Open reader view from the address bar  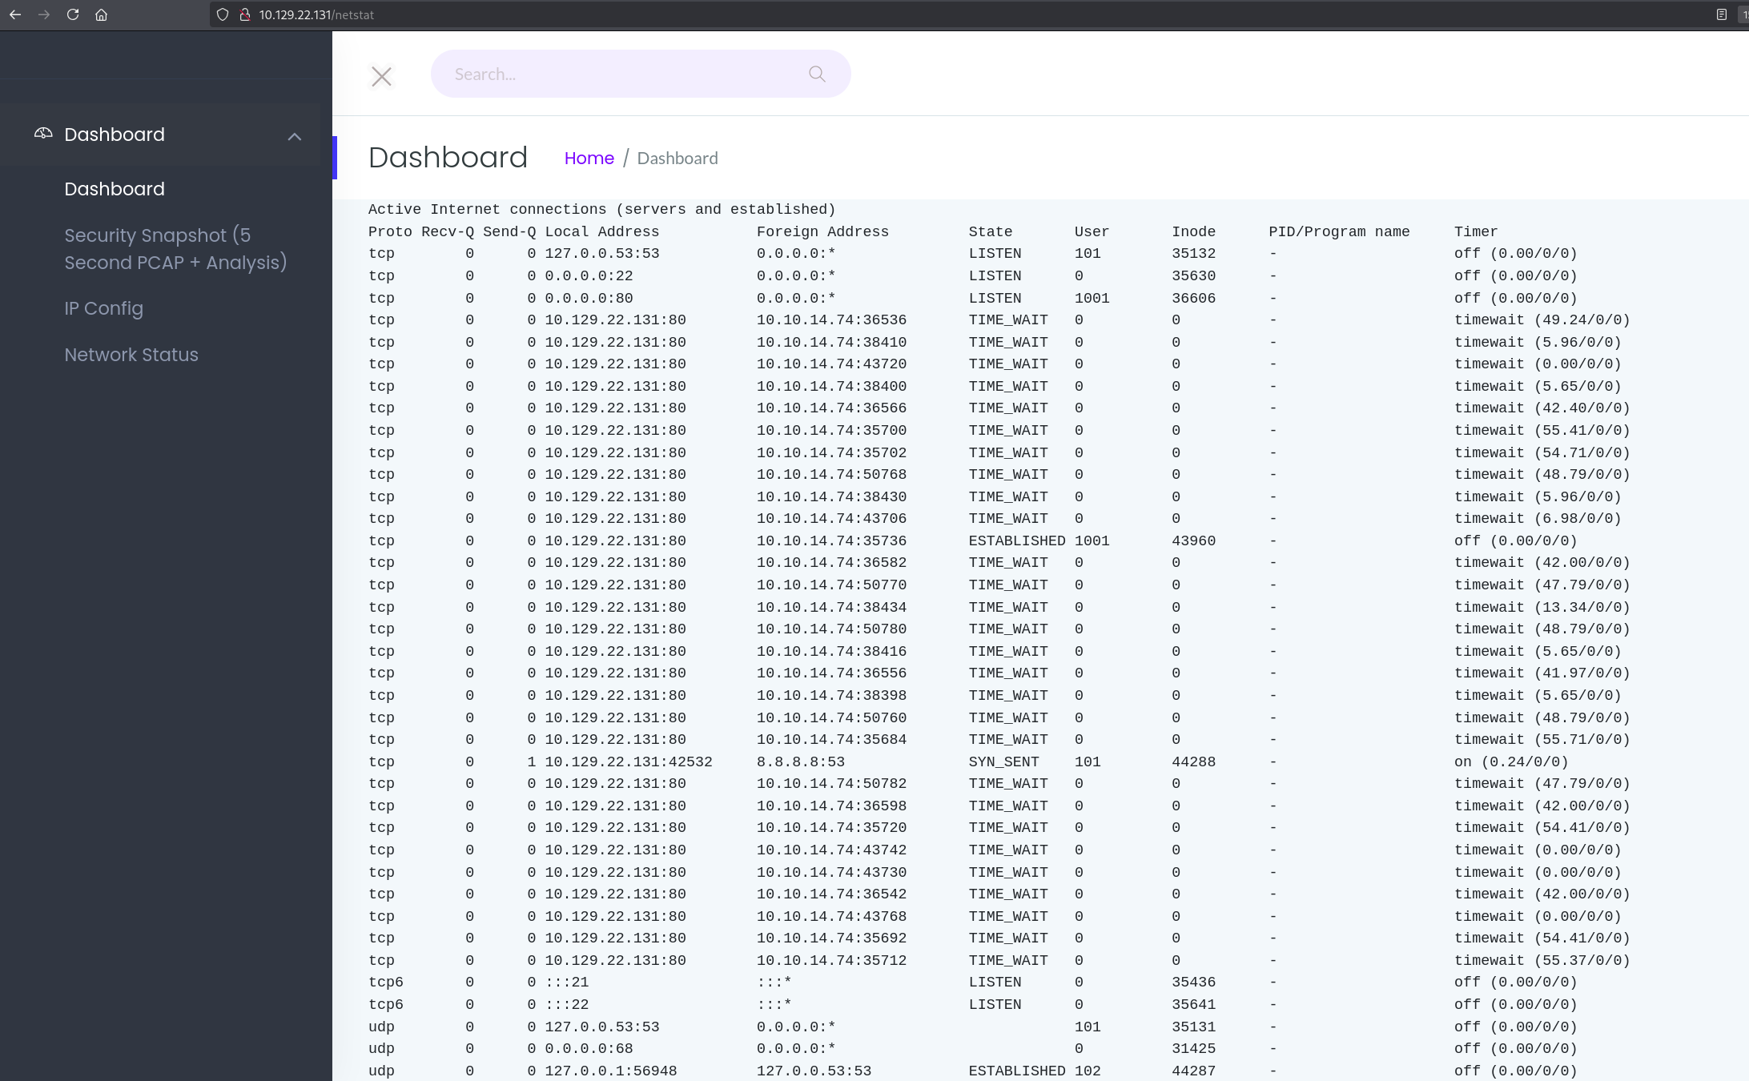1720,14
